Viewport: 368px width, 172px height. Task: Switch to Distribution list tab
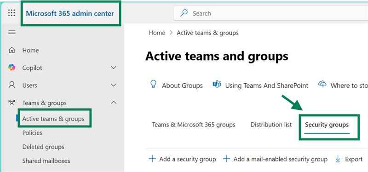click(271, 125)
